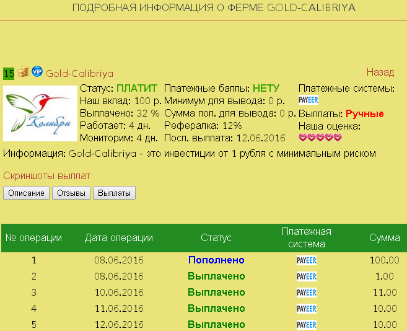Image resolution: width=407 pixels, height=331 pixels.
Task: Click Payeer logo in operation 3 row
Action: [307, 293]
